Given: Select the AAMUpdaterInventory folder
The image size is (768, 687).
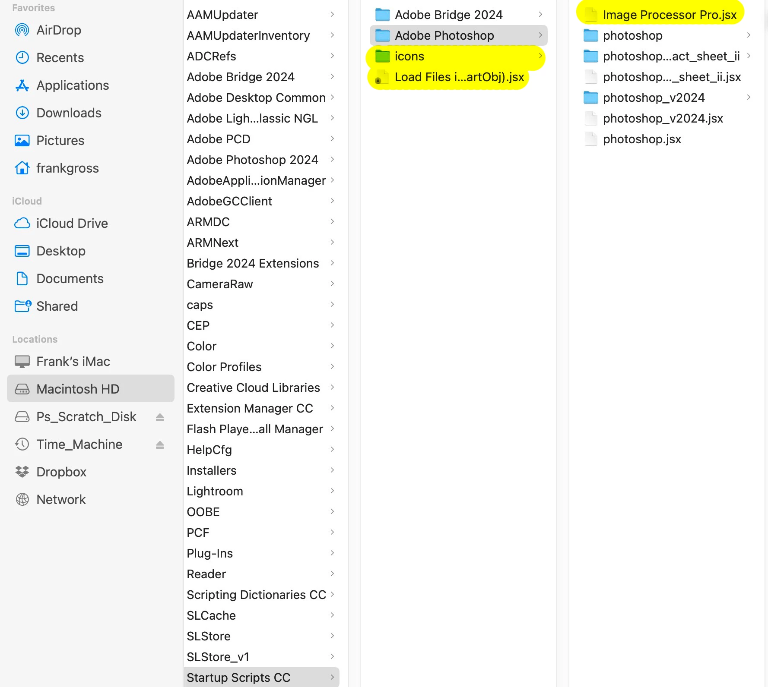Looking at the screenshot, I should pos(261,35).
